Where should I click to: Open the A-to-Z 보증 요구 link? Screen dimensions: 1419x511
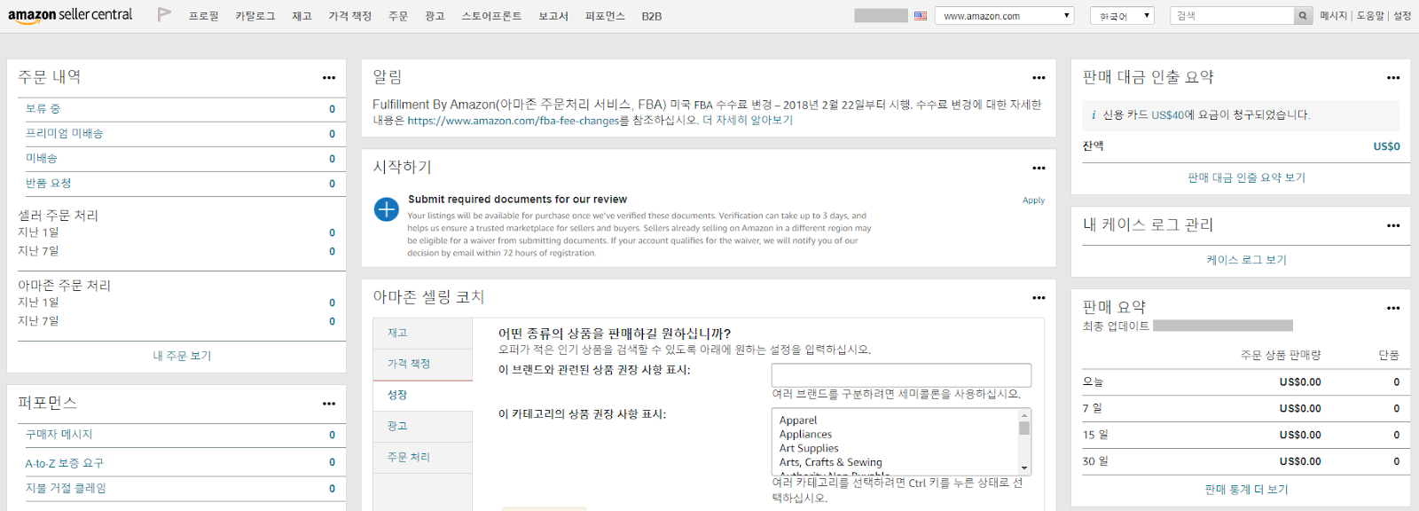(64, 463)
